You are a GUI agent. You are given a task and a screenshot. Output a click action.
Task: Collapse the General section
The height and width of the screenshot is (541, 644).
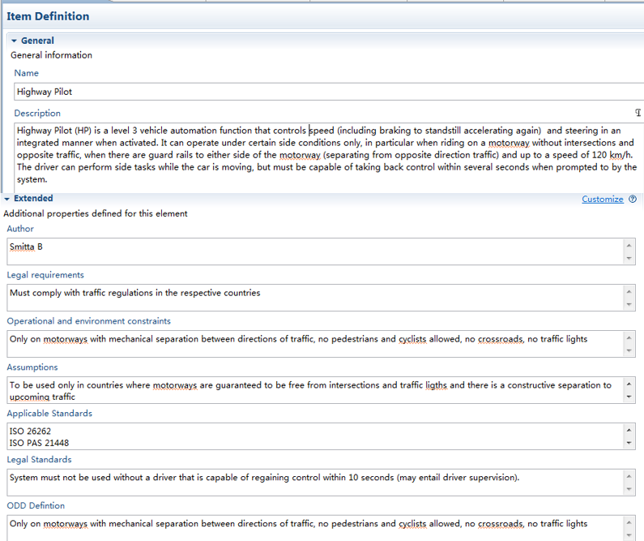(x=14, y=41)
